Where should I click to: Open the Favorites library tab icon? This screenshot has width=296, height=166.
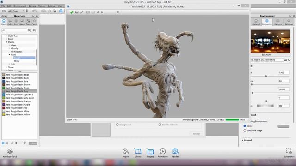pos(34,22)
